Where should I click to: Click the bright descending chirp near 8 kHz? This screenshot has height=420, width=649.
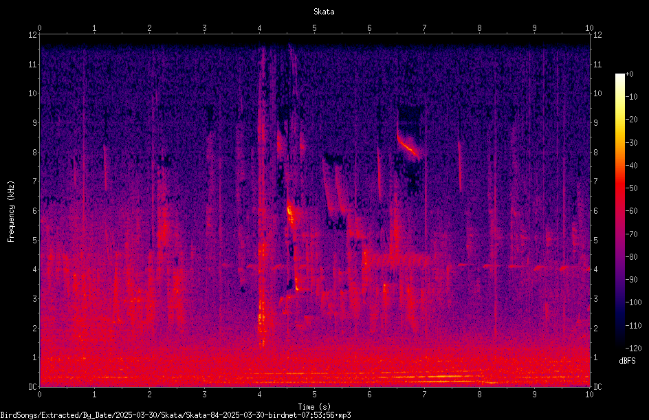408,147
